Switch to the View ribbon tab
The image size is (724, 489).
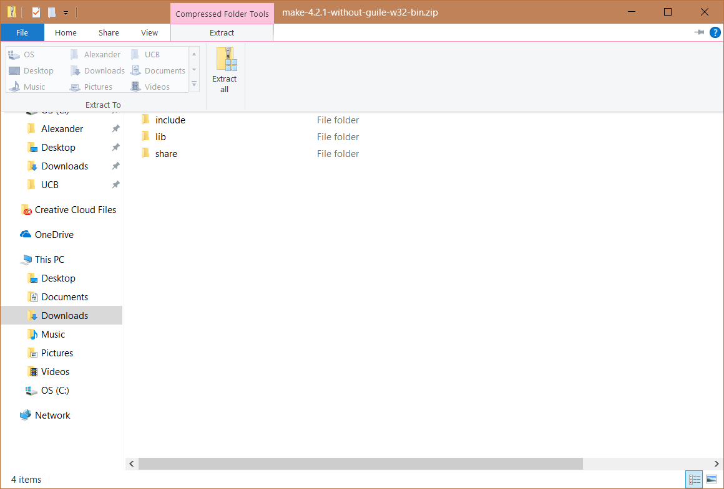tap(149, 32)
